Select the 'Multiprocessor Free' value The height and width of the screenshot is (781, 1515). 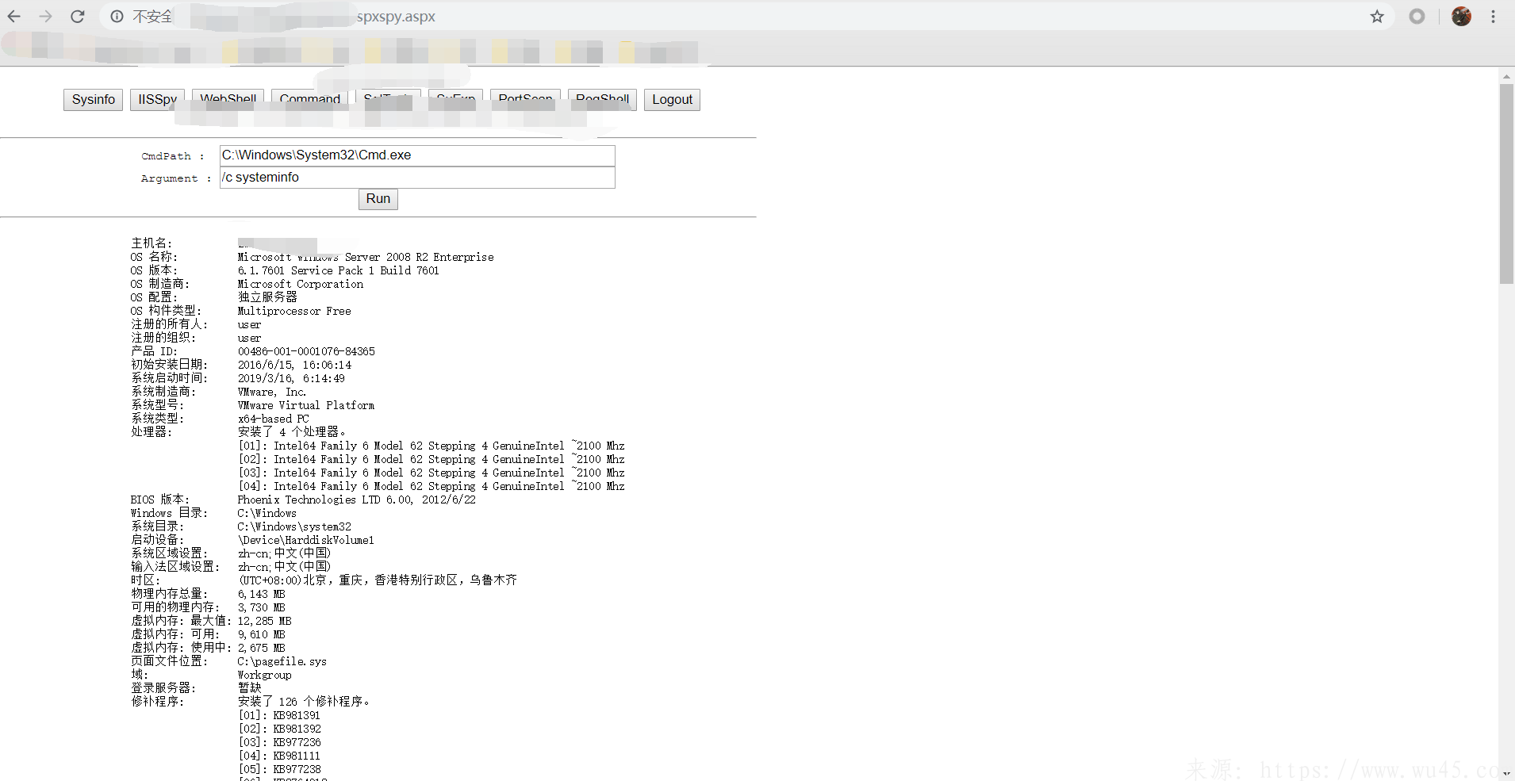294,311
